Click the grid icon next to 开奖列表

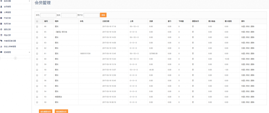pos(1,18)
